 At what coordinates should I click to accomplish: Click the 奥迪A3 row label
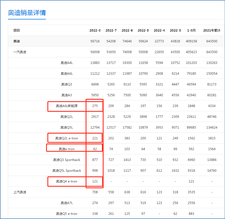[67, 95]
